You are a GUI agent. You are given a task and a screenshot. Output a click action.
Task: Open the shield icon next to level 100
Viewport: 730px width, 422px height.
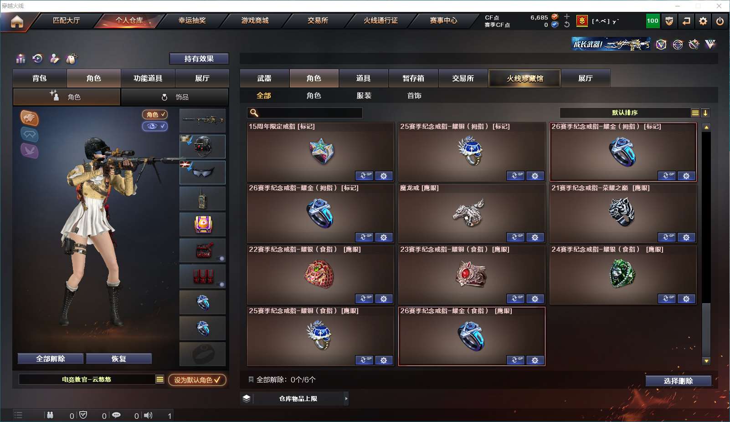[x=669, y=21]
